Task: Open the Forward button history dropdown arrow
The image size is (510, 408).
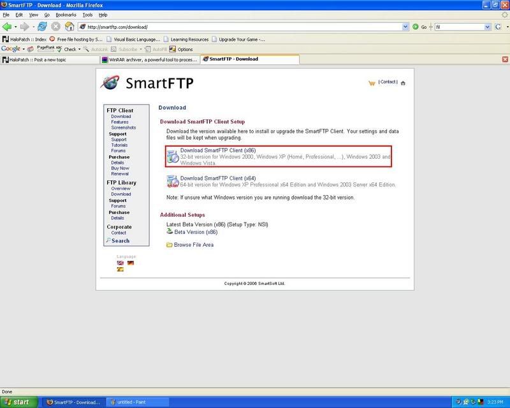Action: click(x=33, y=27)
